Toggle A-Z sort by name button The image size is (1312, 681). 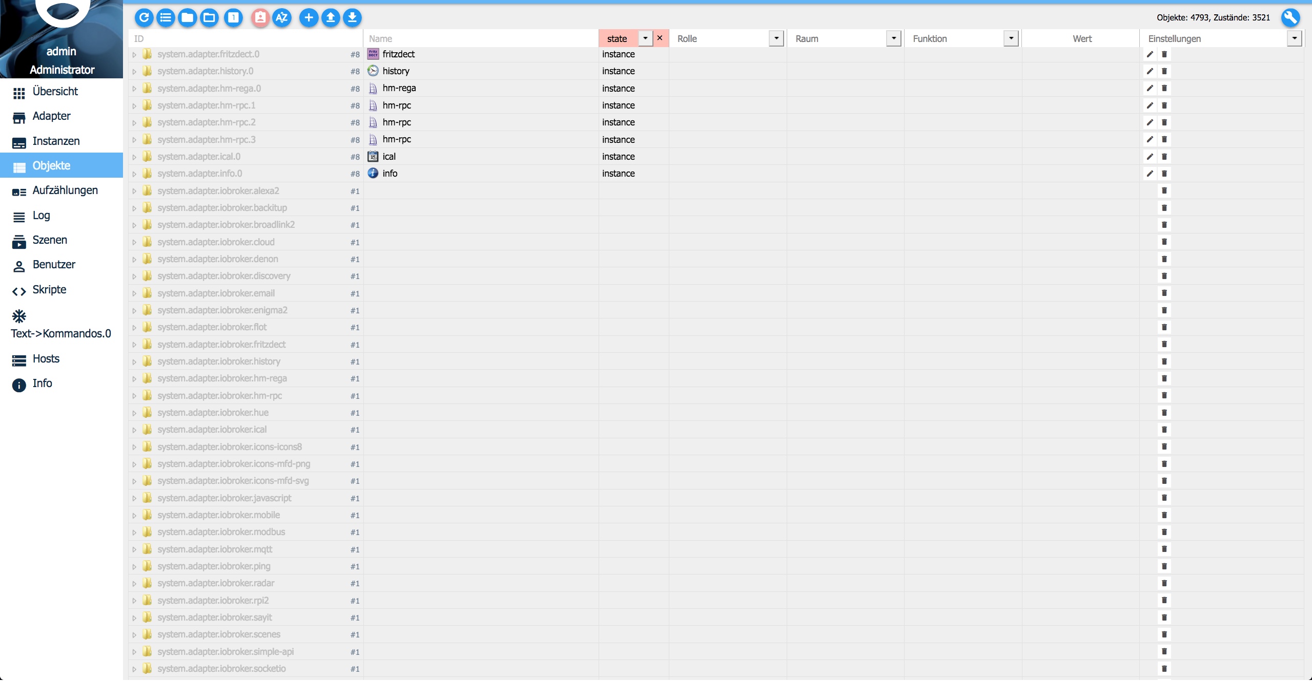(282, 18)
